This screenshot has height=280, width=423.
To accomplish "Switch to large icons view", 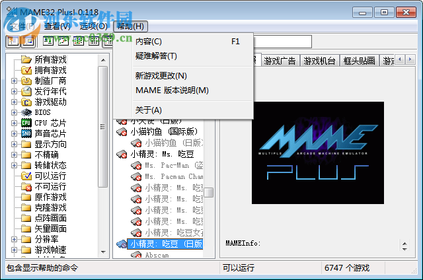I will click(48, 41).
